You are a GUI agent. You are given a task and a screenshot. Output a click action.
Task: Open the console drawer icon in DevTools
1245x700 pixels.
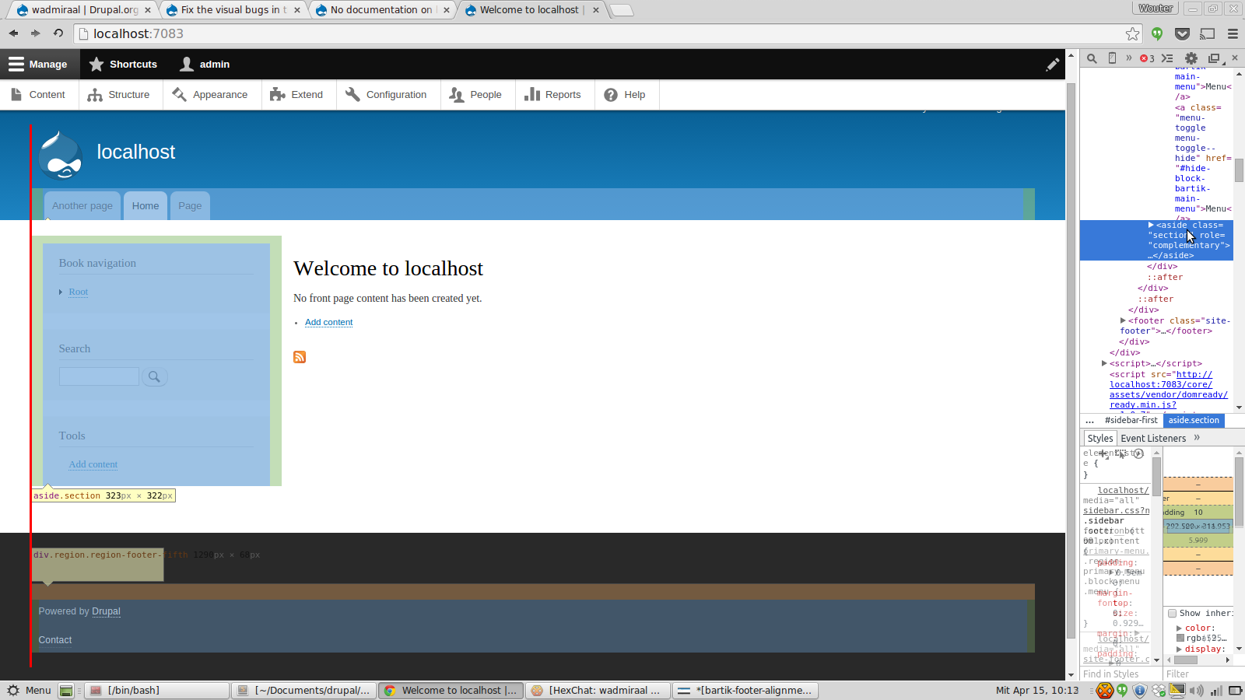coord(1167,58)
